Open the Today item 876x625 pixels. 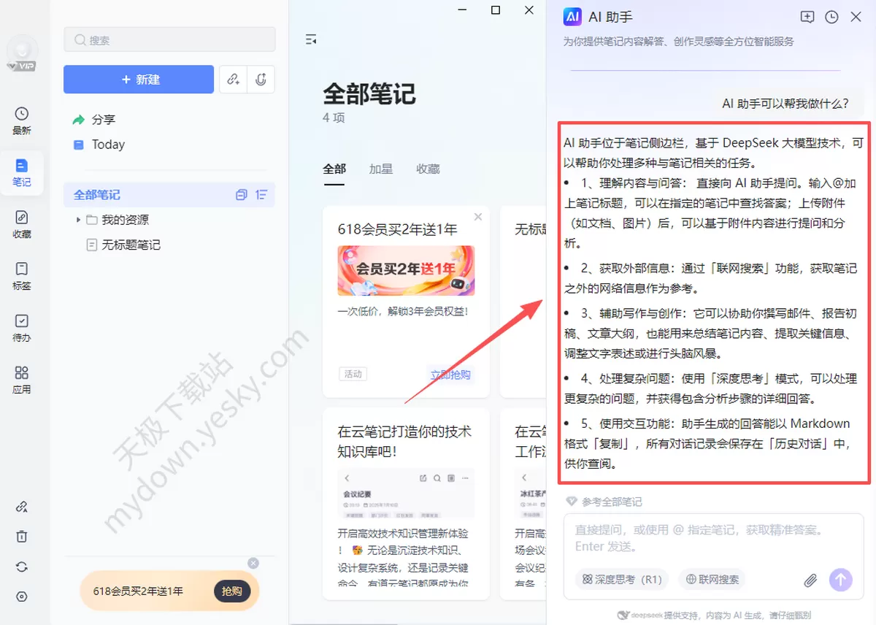(x=108, y=145)
